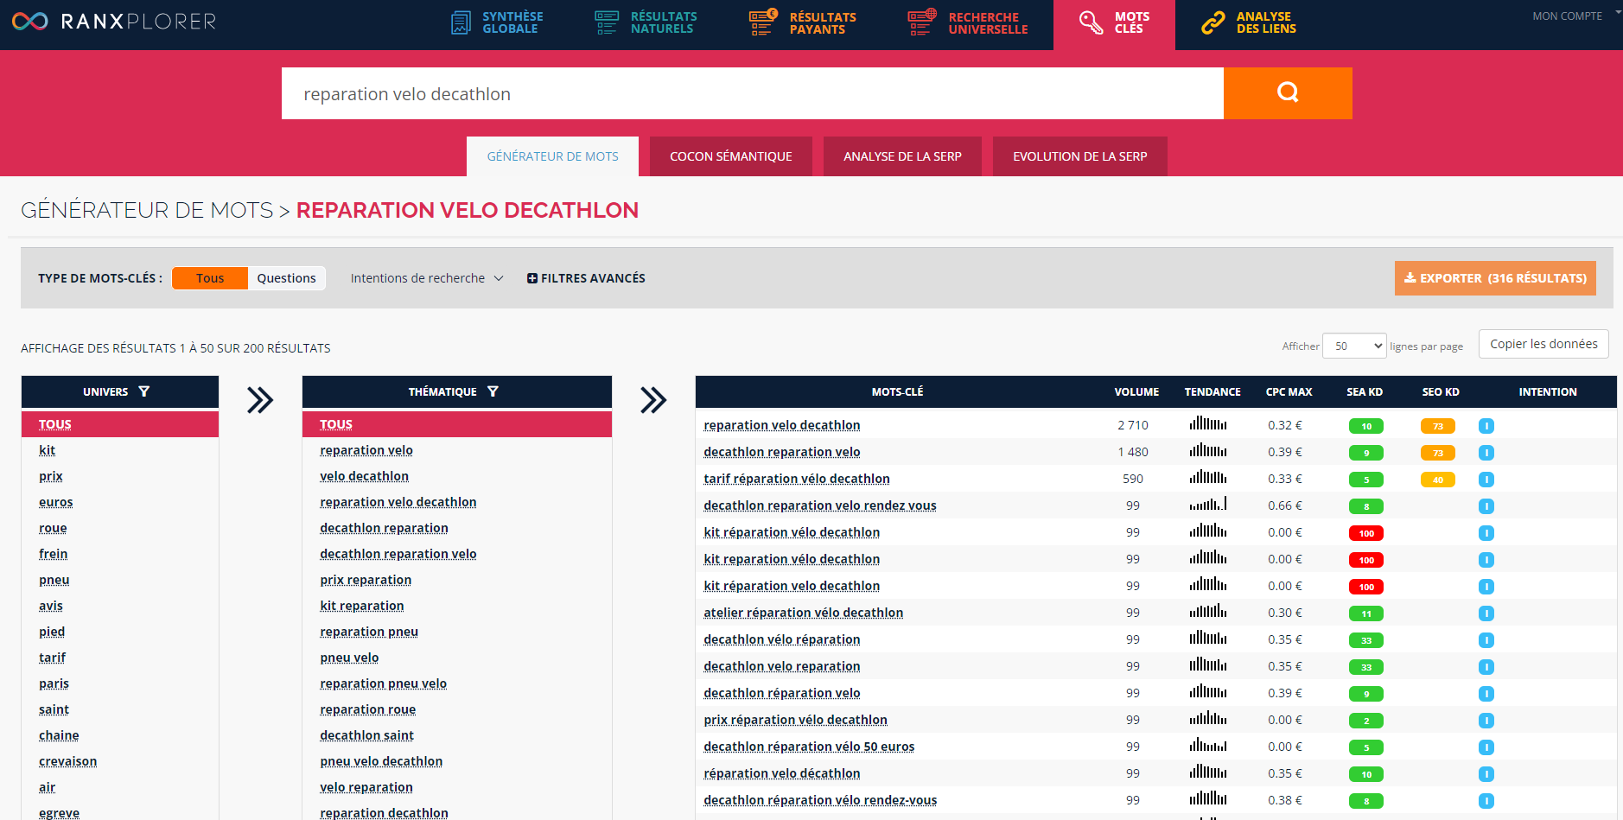This screenshot has width=1623, height=820.
Task: Open the Analyse des Liens section
Action: coord(1249,22)
